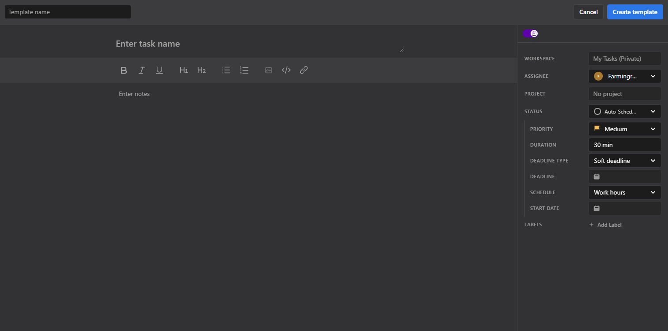Screen dimensions: 668x331
Task: Insert a bulleted list
Action: (226, 70)
